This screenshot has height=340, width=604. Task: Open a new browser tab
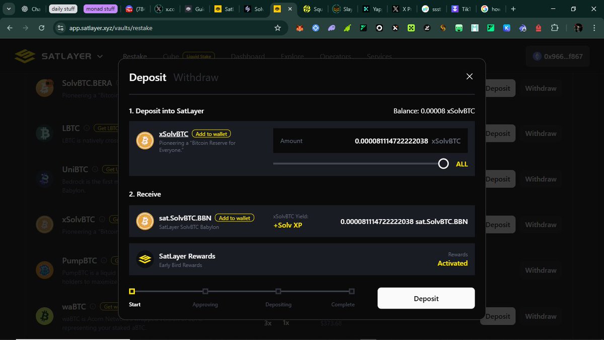coord(513,9)
